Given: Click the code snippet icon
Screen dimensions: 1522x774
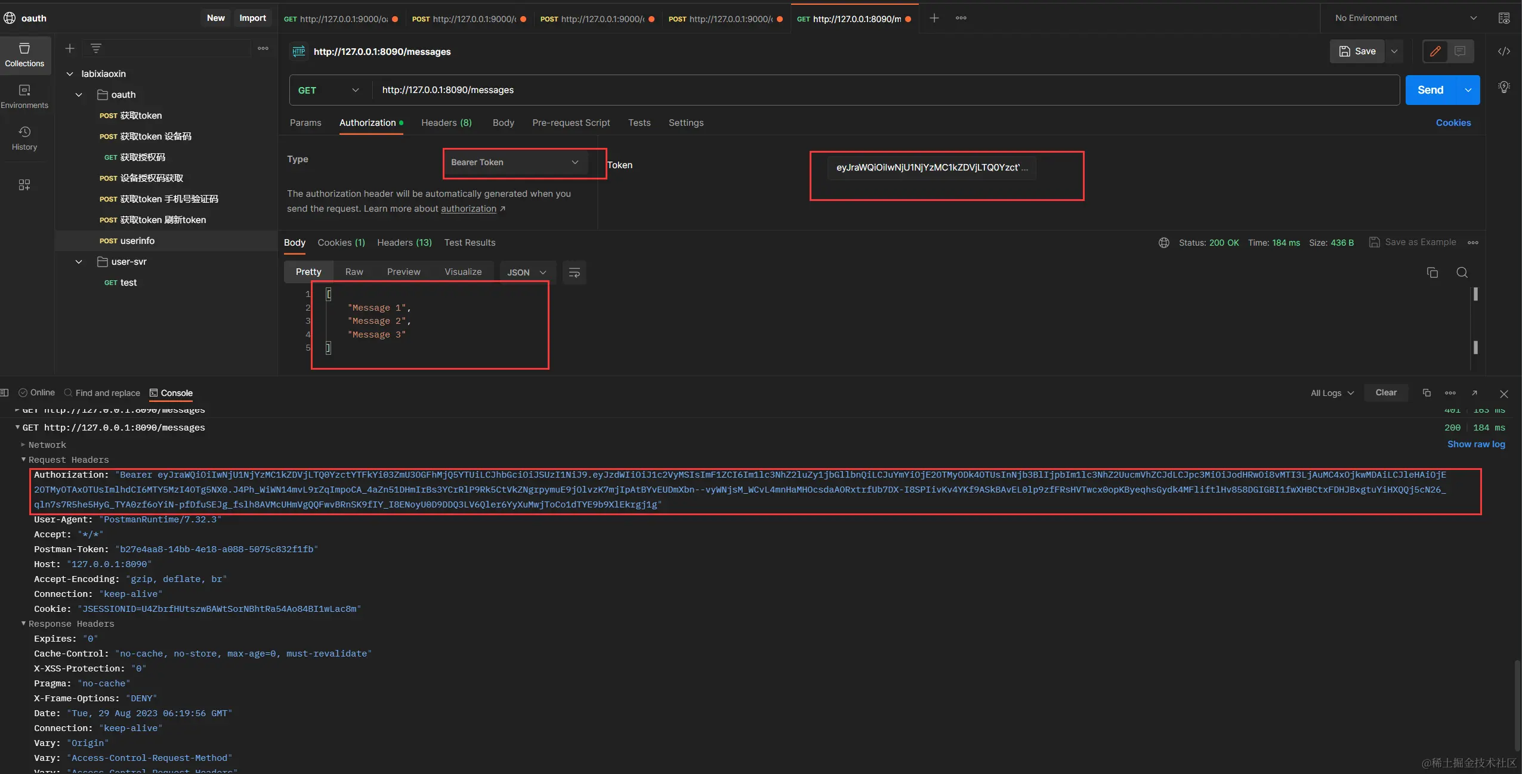Looking at the screenshot, I should pyautogui.click(x=1504, y=51).
